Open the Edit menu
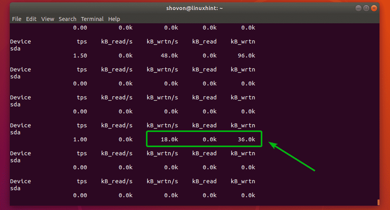Image resolution: width=390 pixels, height=210 pixels. click(32, 19)
